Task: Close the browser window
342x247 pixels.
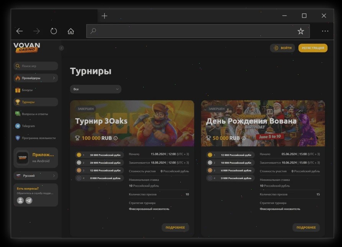Action: coord(324,16)
